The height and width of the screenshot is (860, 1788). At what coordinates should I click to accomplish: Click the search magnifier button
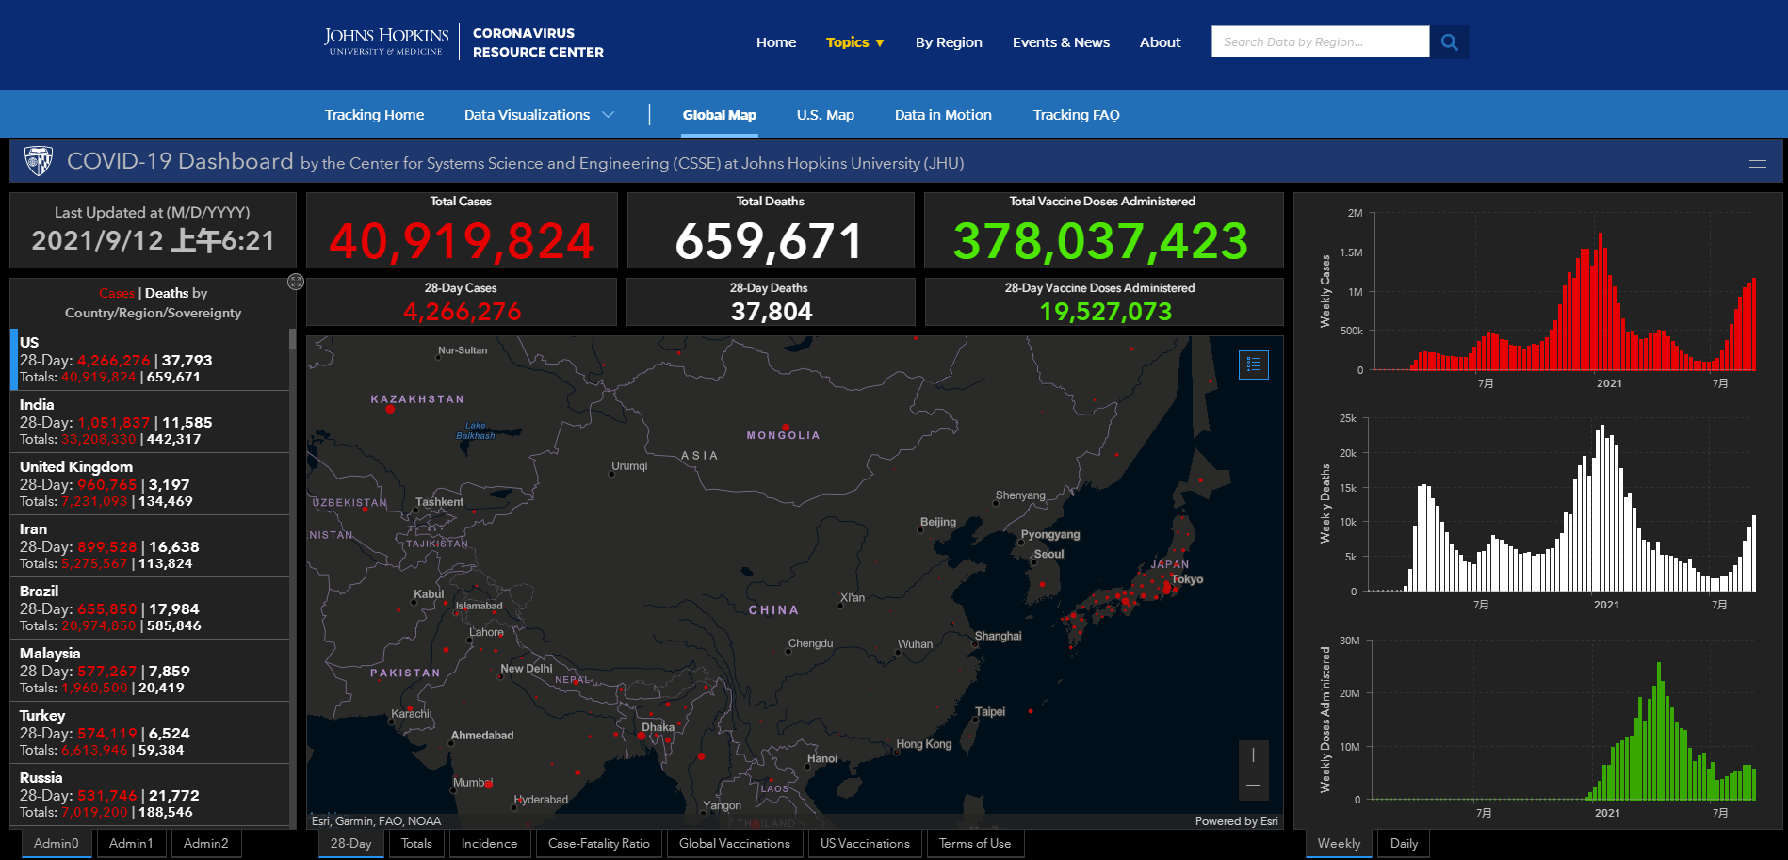coord(1449,42)
